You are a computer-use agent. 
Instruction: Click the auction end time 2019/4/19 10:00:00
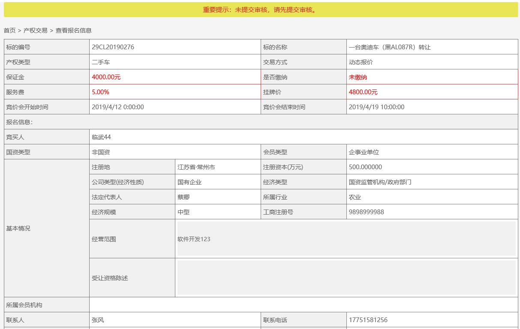[x=377, y=107]
